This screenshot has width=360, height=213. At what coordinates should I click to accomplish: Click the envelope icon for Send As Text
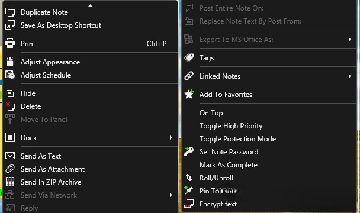(10, 156)
